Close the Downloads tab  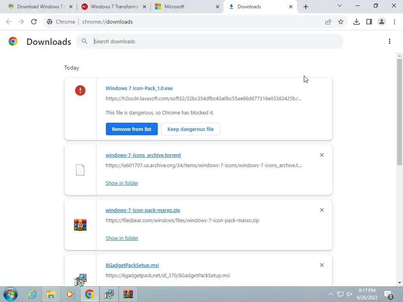[291, 7]
